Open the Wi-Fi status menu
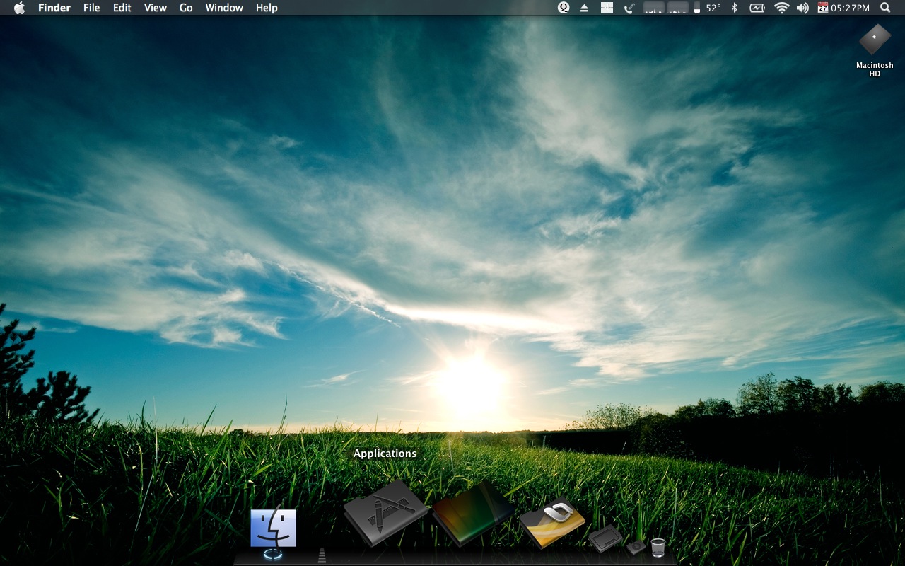The width and height of the screenshot is (905, 566). point(781,8)
